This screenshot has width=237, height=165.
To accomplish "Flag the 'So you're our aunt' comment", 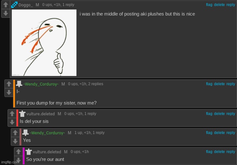I will click(x=209, y=151).
